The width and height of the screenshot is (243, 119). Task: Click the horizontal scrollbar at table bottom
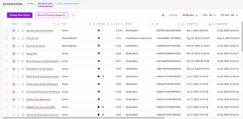coord(84,118)
